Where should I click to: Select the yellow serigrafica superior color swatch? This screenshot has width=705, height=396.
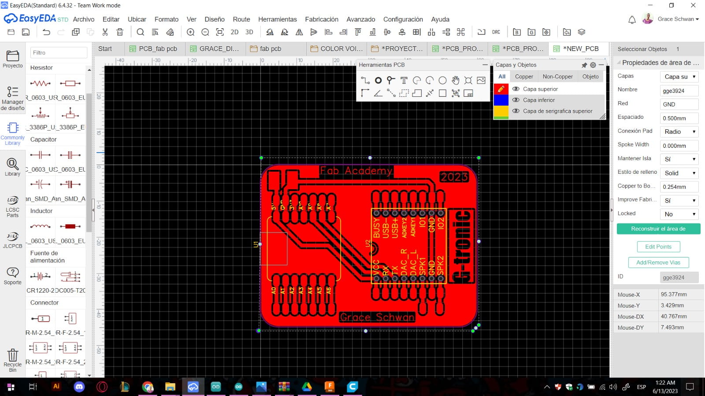[x=501, y=111]
